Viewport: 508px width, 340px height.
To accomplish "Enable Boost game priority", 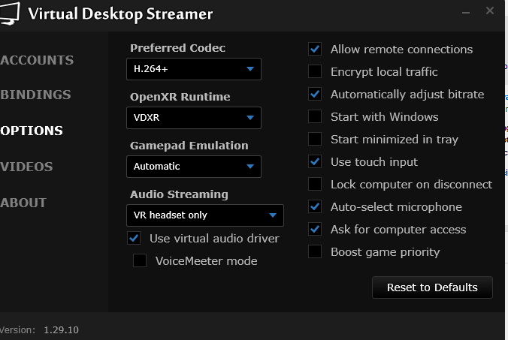I will (x=315, y=251).
